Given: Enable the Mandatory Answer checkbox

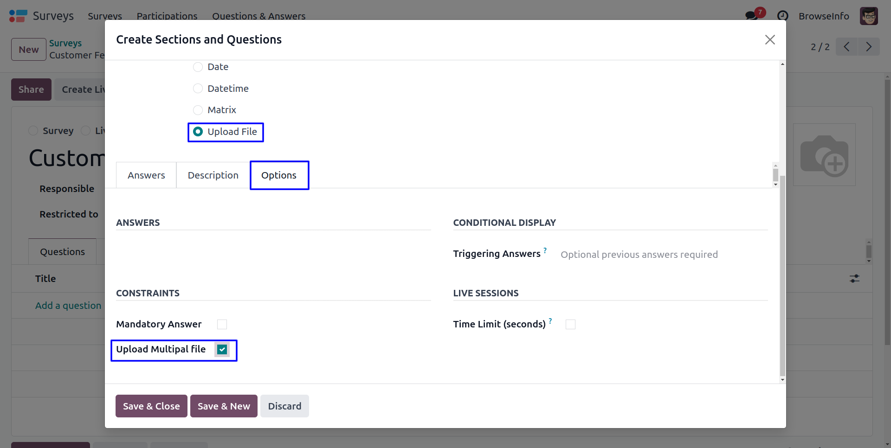Looking at the screenshot, I should [x=222, y=325].
